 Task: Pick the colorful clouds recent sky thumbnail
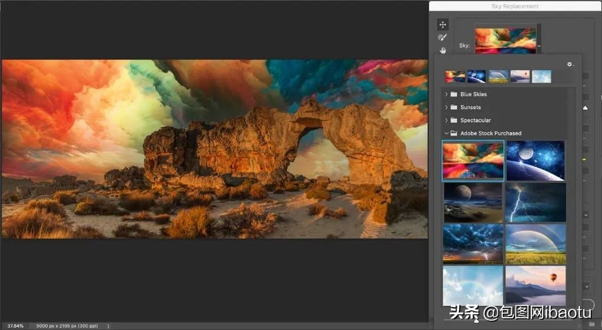point(455,77)
